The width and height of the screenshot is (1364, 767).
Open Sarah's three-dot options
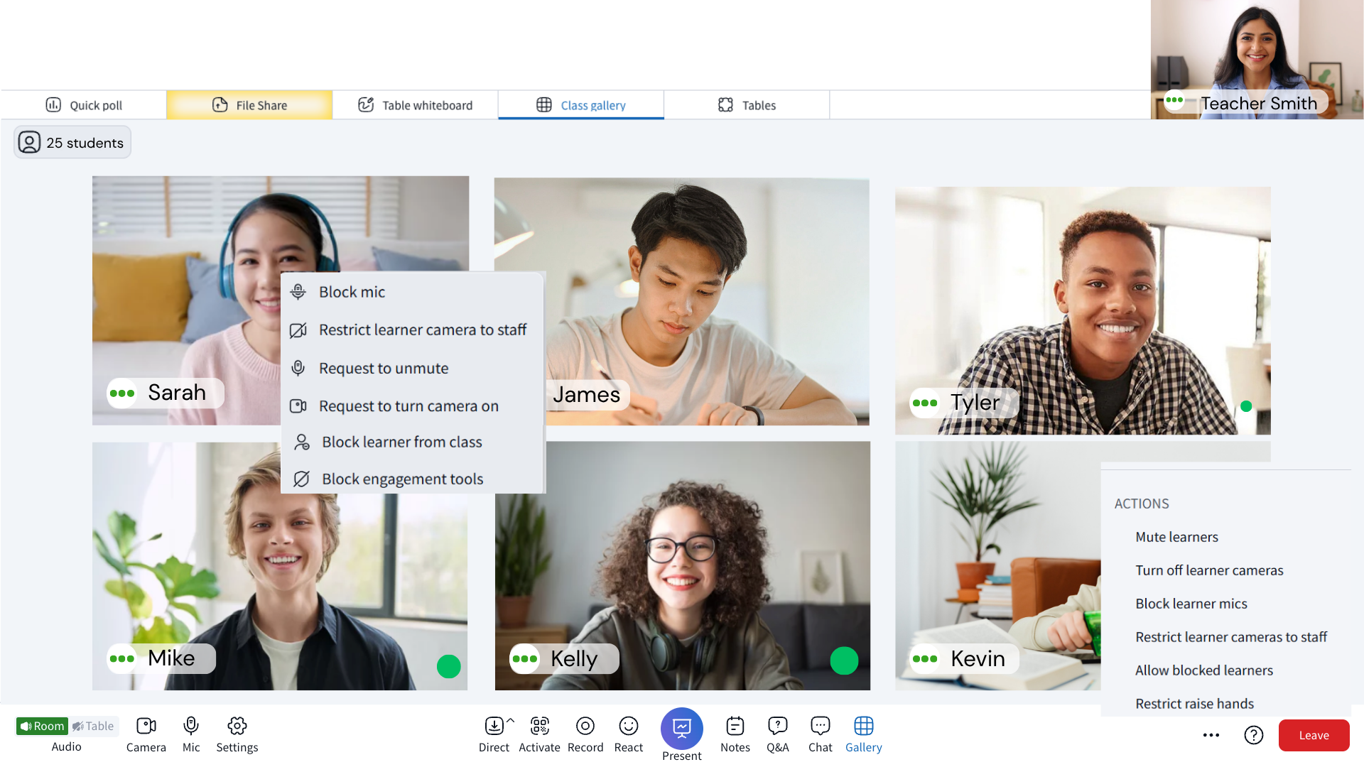tap(122, 393)
